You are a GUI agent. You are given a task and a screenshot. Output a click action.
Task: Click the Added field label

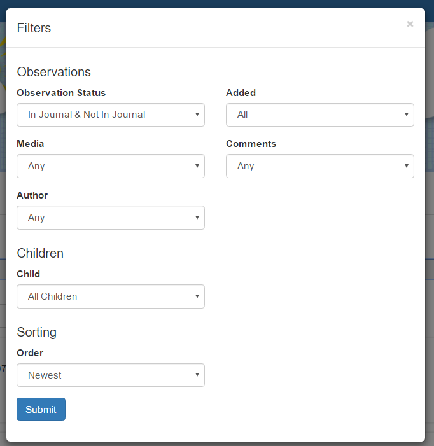click(x=241, y=93)
